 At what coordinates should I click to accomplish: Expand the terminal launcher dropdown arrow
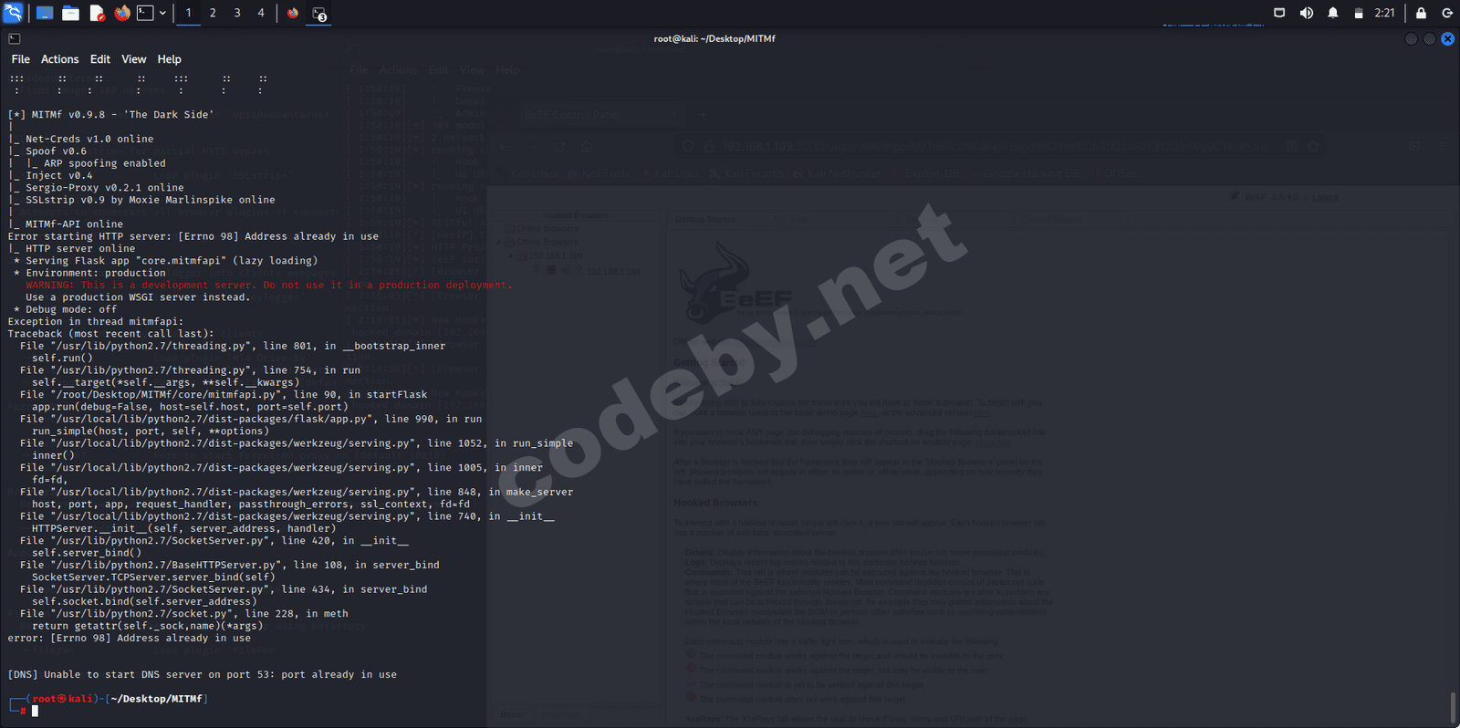(x=162, y=13)
